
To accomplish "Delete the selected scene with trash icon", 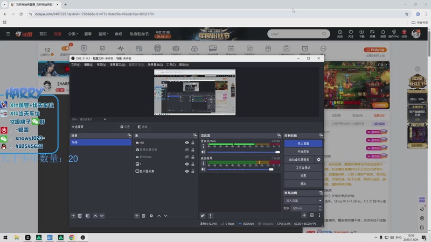I will pyautogui.click(x=80, y=216).
